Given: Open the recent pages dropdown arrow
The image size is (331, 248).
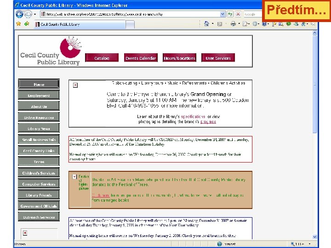Looking at the screenshot, I should click(35, 14).
